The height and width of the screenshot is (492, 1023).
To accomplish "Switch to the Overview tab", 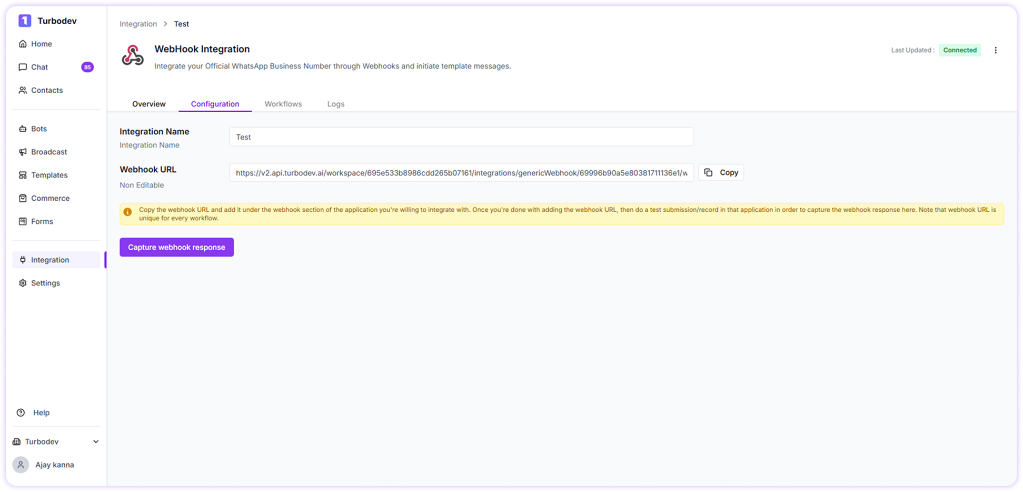I will point(148,104).
